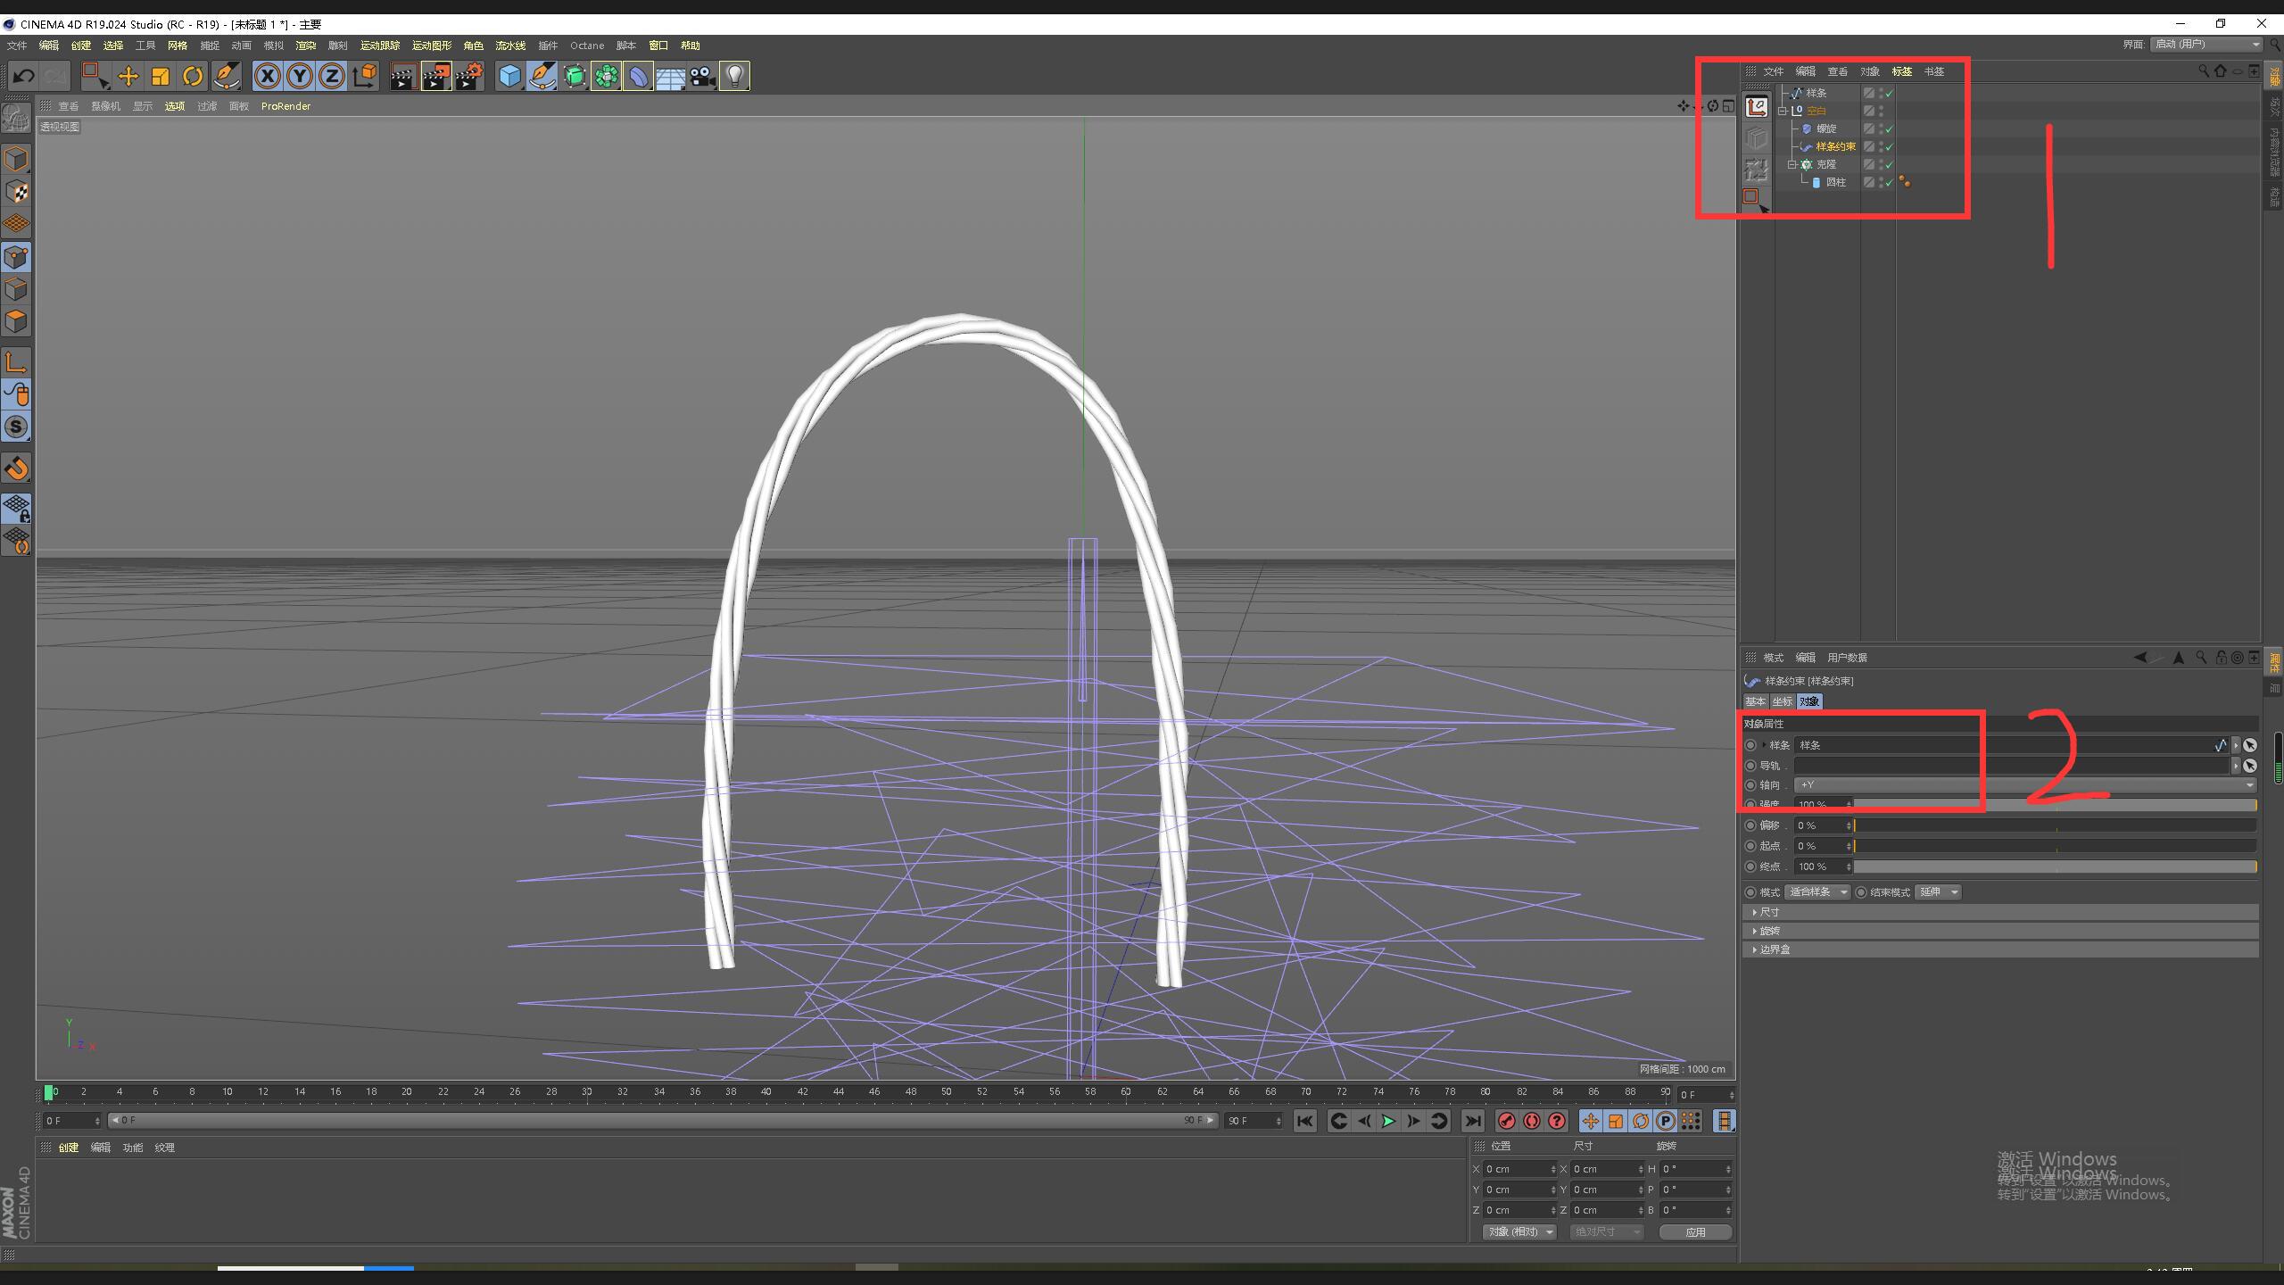Screen dimensions: 2284x1285
Task: Open the Render Settings clapperboard with gear
Action: 468,77
